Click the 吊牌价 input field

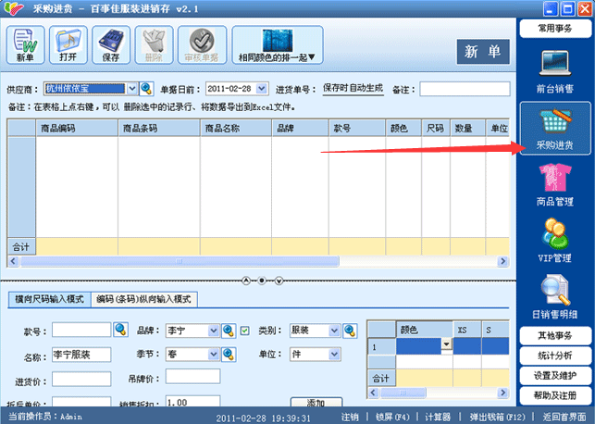pyautogui.click(x=192, y=376)
